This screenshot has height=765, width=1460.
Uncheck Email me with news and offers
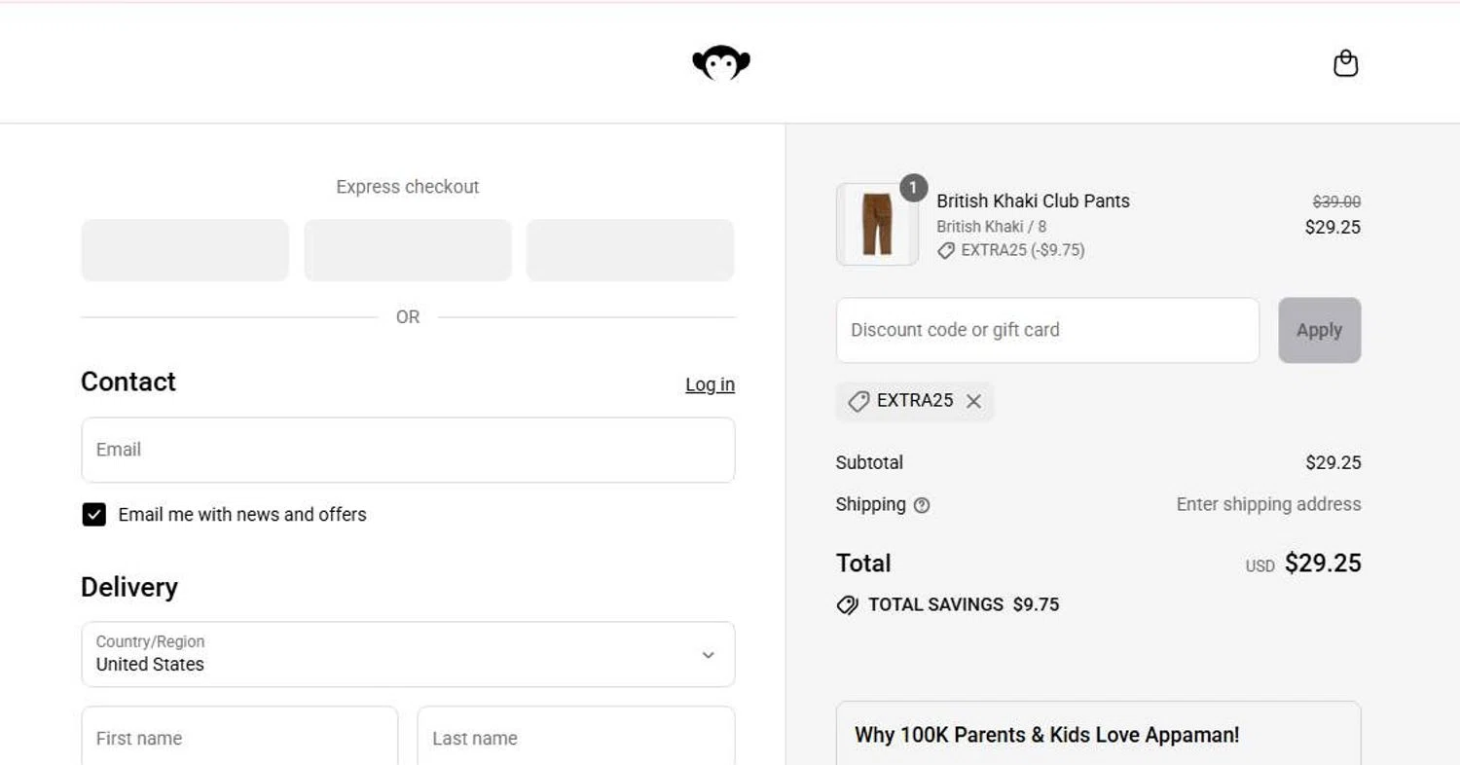click(x=93, y=515)
